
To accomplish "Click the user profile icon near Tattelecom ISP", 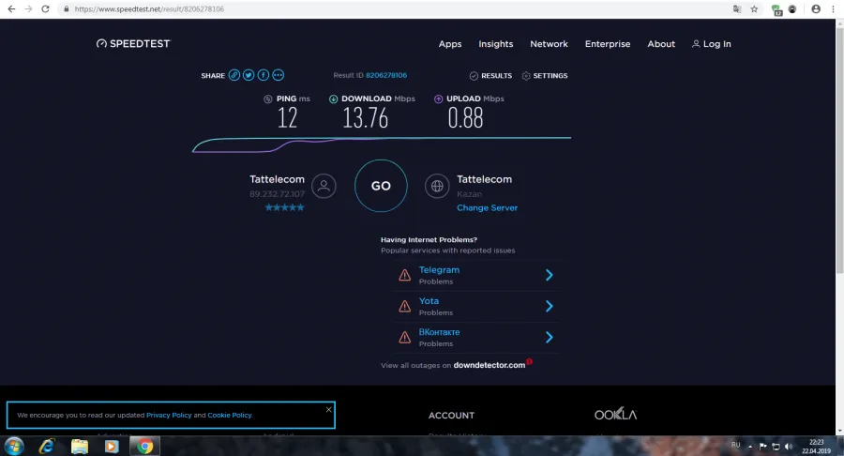I will pyautogui.click(x=324, y=187).
